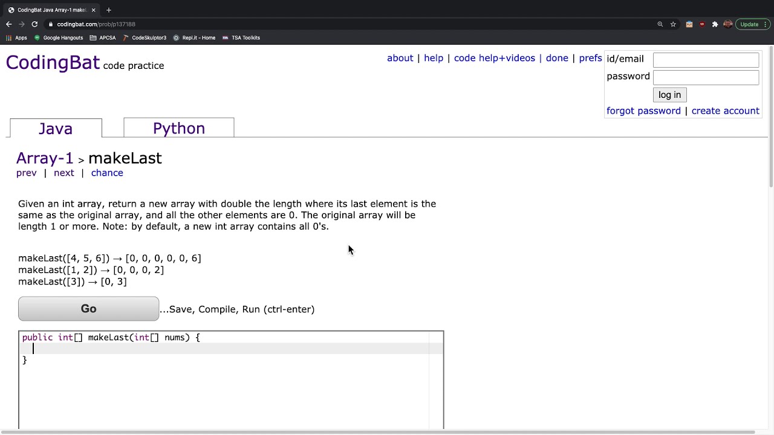Click the password input field
This screenshot has width=774, height=435.
coord(706,77)
